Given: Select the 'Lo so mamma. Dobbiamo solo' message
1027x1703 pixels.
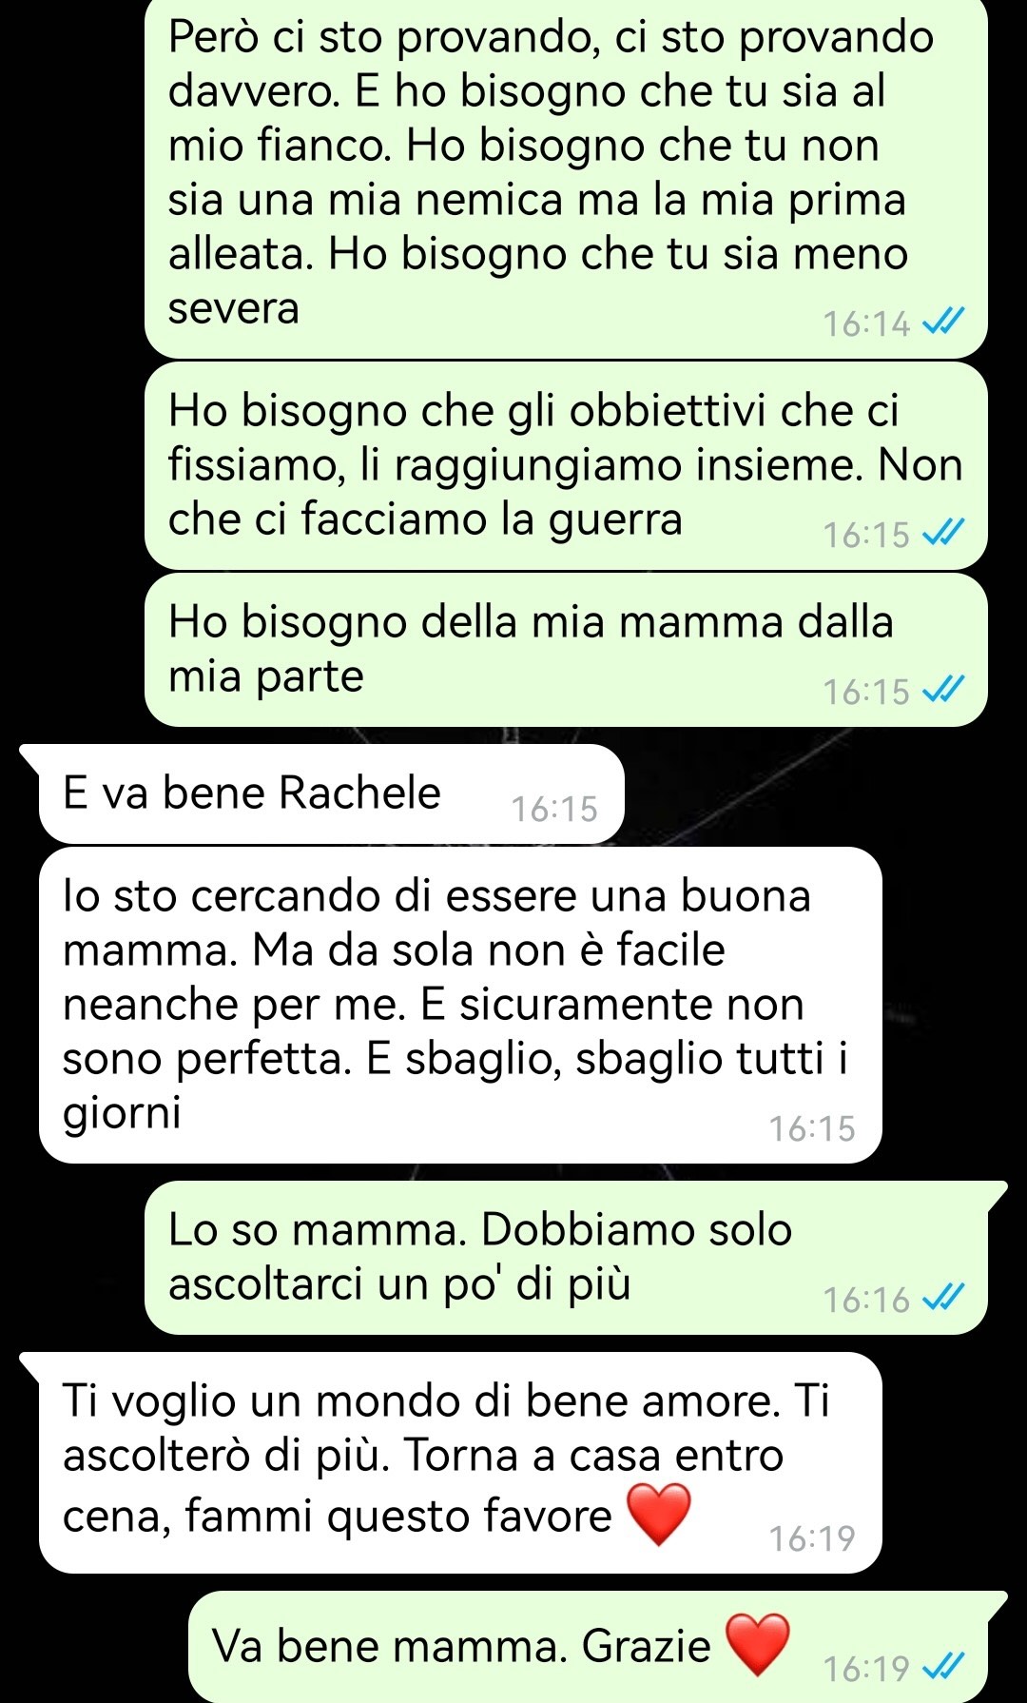Looking at the screenshot, I should click(x=566, y=1258).
